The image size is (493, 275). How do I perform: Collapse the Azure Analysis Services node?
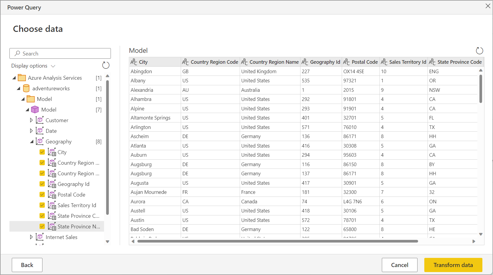[x=14, y=78]
